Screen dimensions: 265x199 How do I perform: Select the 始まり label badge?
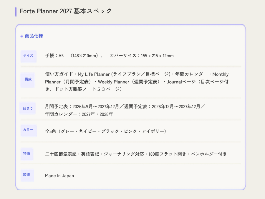(28, 108)
